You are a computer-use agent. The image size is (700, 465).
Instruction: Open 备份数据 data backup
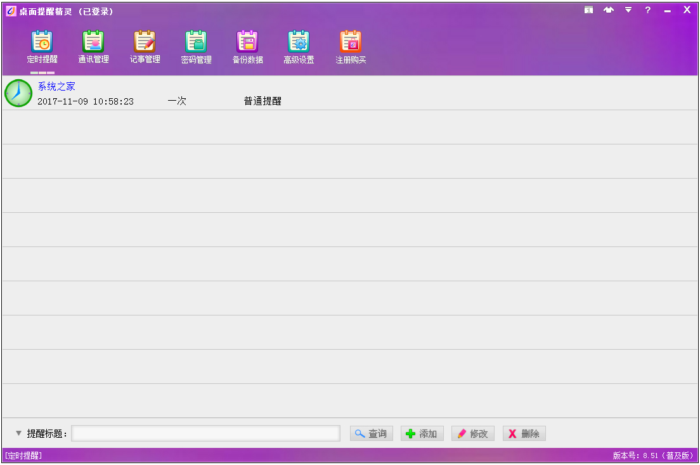point(247,48)
